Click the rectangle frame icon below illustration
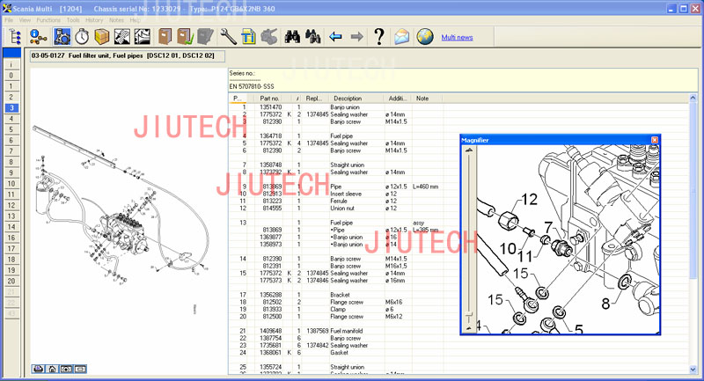 click(x=80, y=369)
